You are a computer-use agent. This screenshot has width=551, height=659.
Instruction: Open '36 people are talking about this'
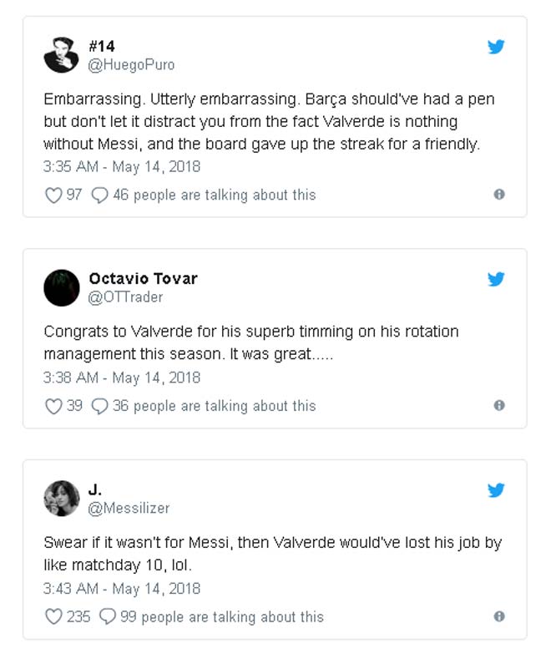point(214,406)
